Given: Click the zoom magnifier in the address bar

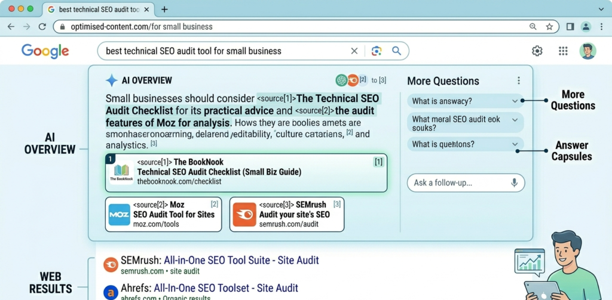Looking at the screenshot, I should coord(533,26).
